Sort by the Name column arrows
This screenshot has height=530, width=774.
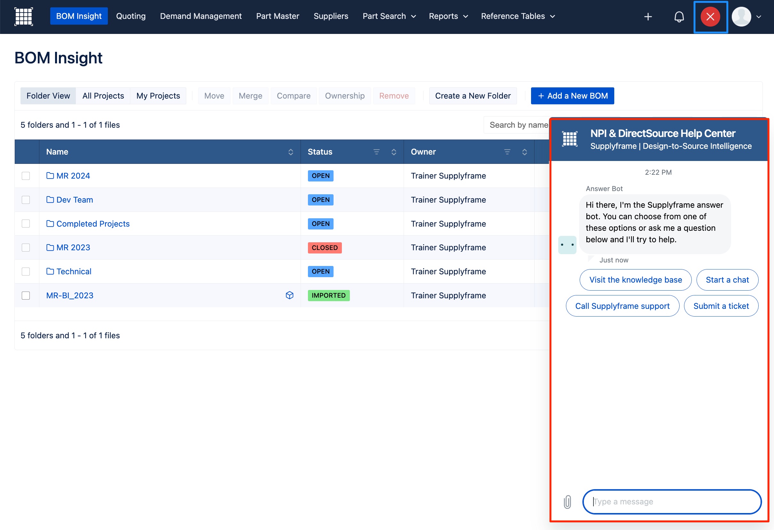290,152
